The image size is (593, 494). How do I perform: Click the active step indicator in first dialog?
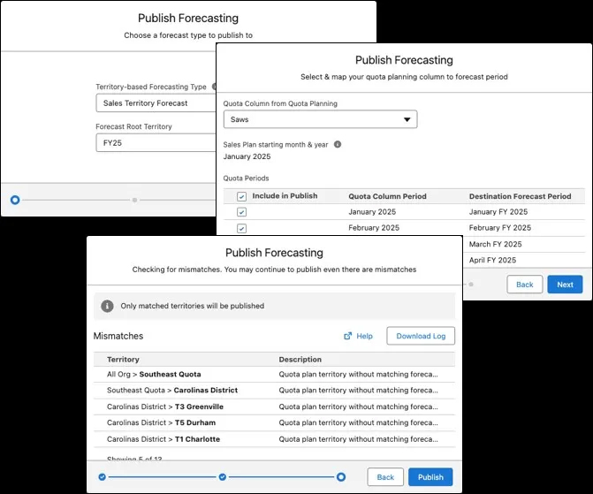pyautogui.click(x=15, y=200)
